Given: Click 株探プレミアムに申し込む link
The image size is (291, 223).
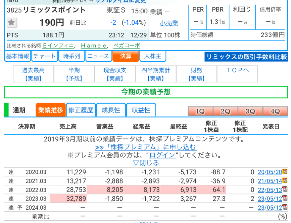Looking at the screenshot, I should [x=146, y=147].
